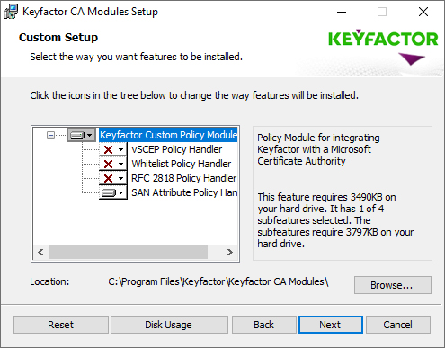Screen dimensions: 445x348
Task: Click red X icon beside vSCEP Policy Handler
Action: [113, 149]
